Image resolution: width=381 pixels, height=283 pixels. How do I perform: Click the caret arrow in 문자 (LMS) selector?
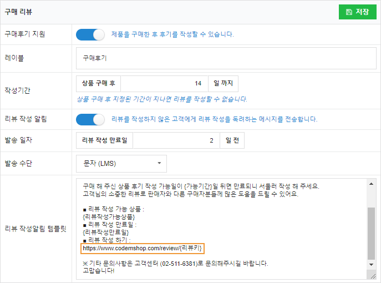click(159, 163)
